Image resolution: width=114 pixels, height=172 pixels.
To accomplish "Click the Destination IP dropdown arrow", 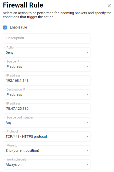I will (87, 94).
